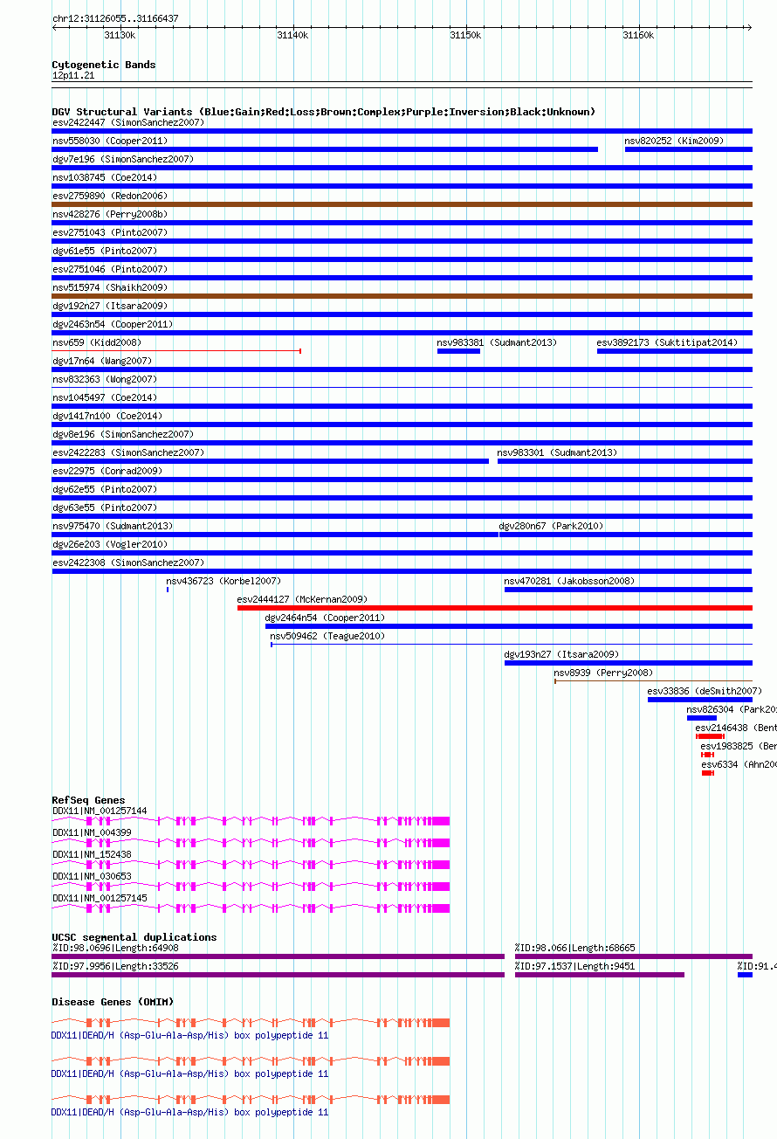The image size is (777, 1139).
Task: Select the RefSeq Genes track title
Action: coord(88,800)
